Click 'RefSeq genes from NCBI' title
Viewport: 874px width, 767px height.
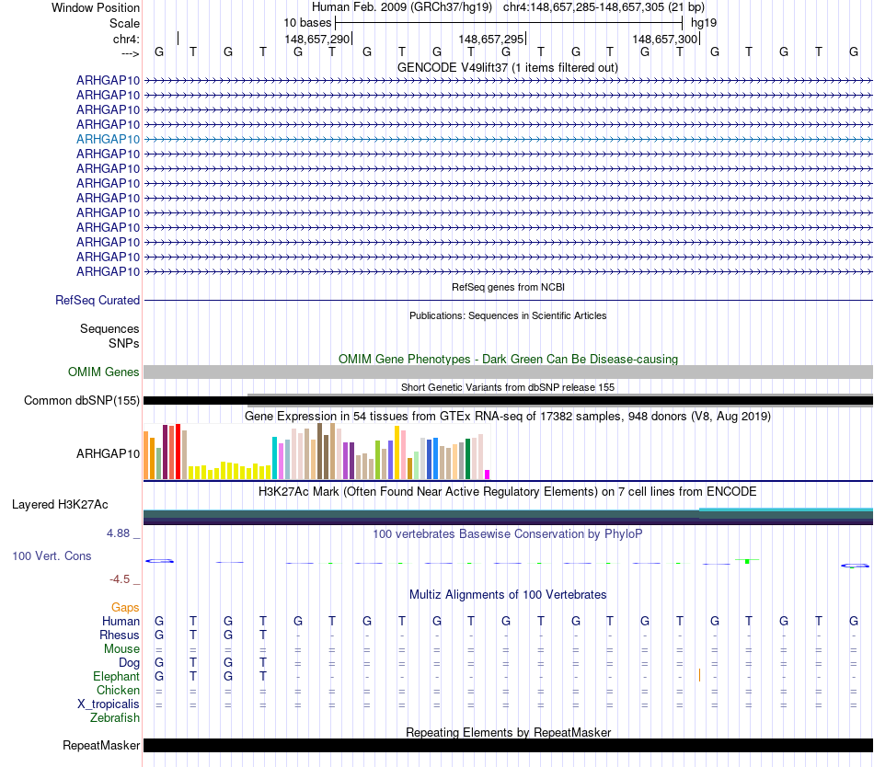[x=509, y=288]
